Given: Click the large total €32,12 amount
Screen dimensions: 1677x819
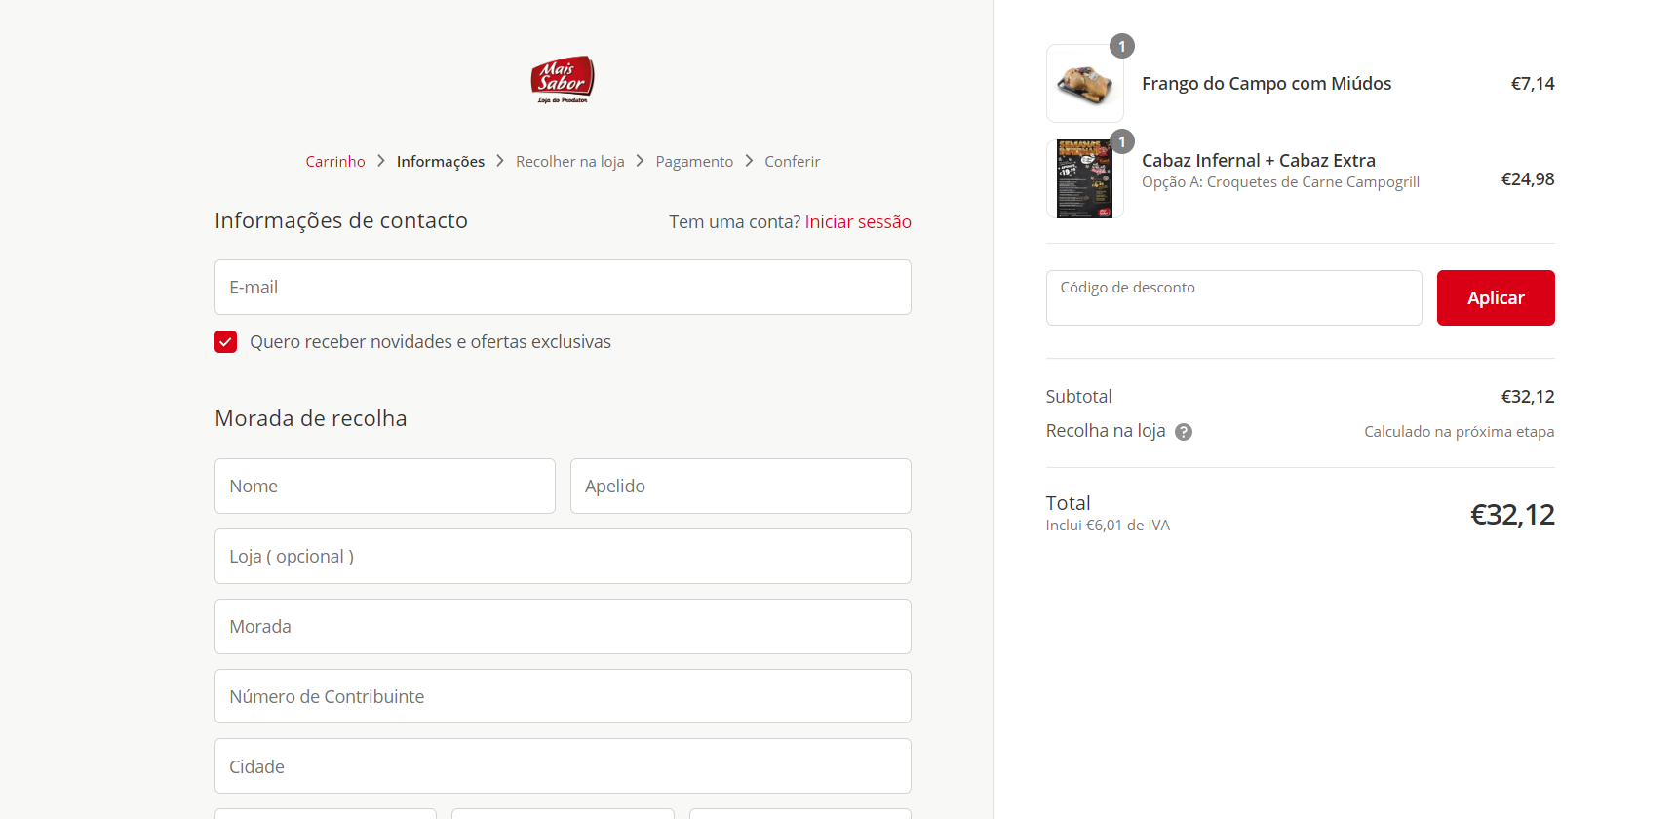Looking at the screenshot, I should 1512,515.
